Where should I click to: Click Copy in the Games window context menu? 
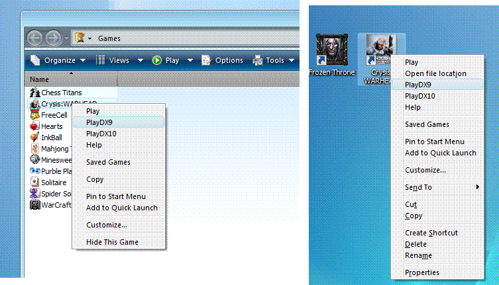(119, 179)
